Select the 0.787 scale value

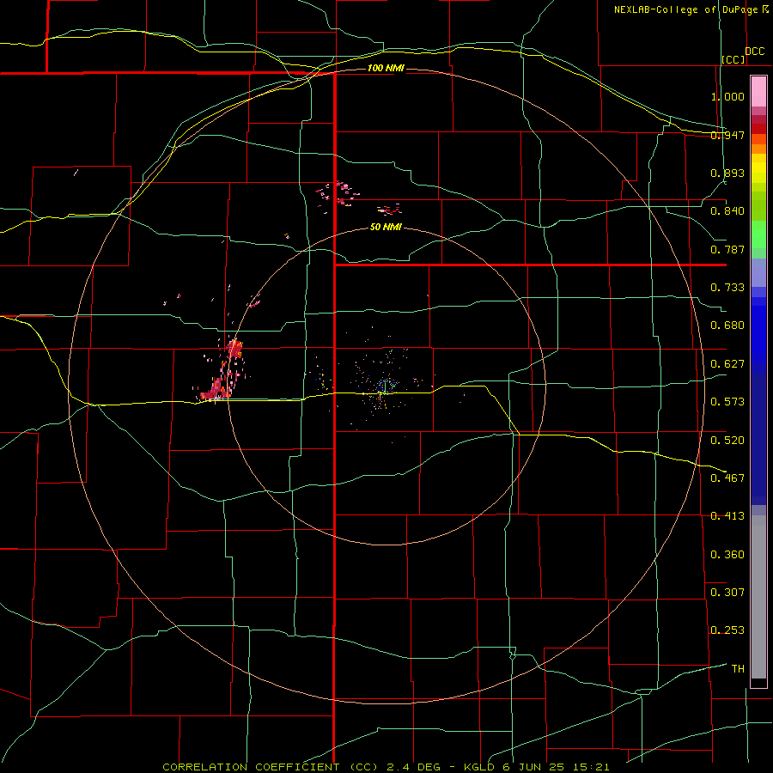(x=727, y=249)
